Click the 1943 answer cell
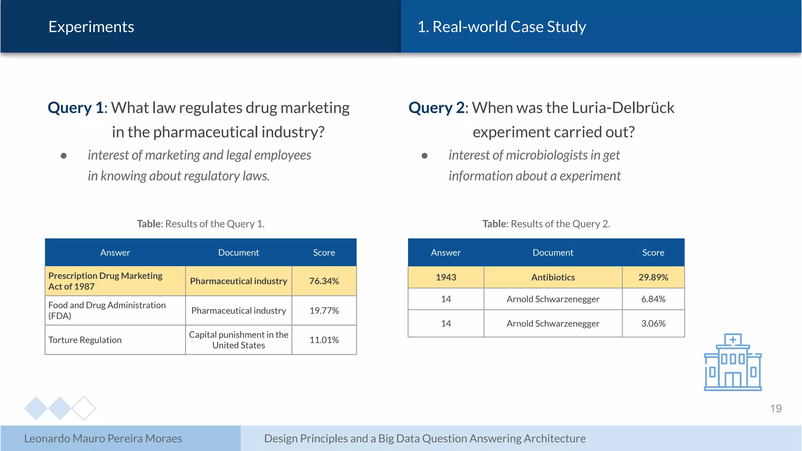Image resolution: width=802 pixels, height=451 pixels. tap(446, 277)
